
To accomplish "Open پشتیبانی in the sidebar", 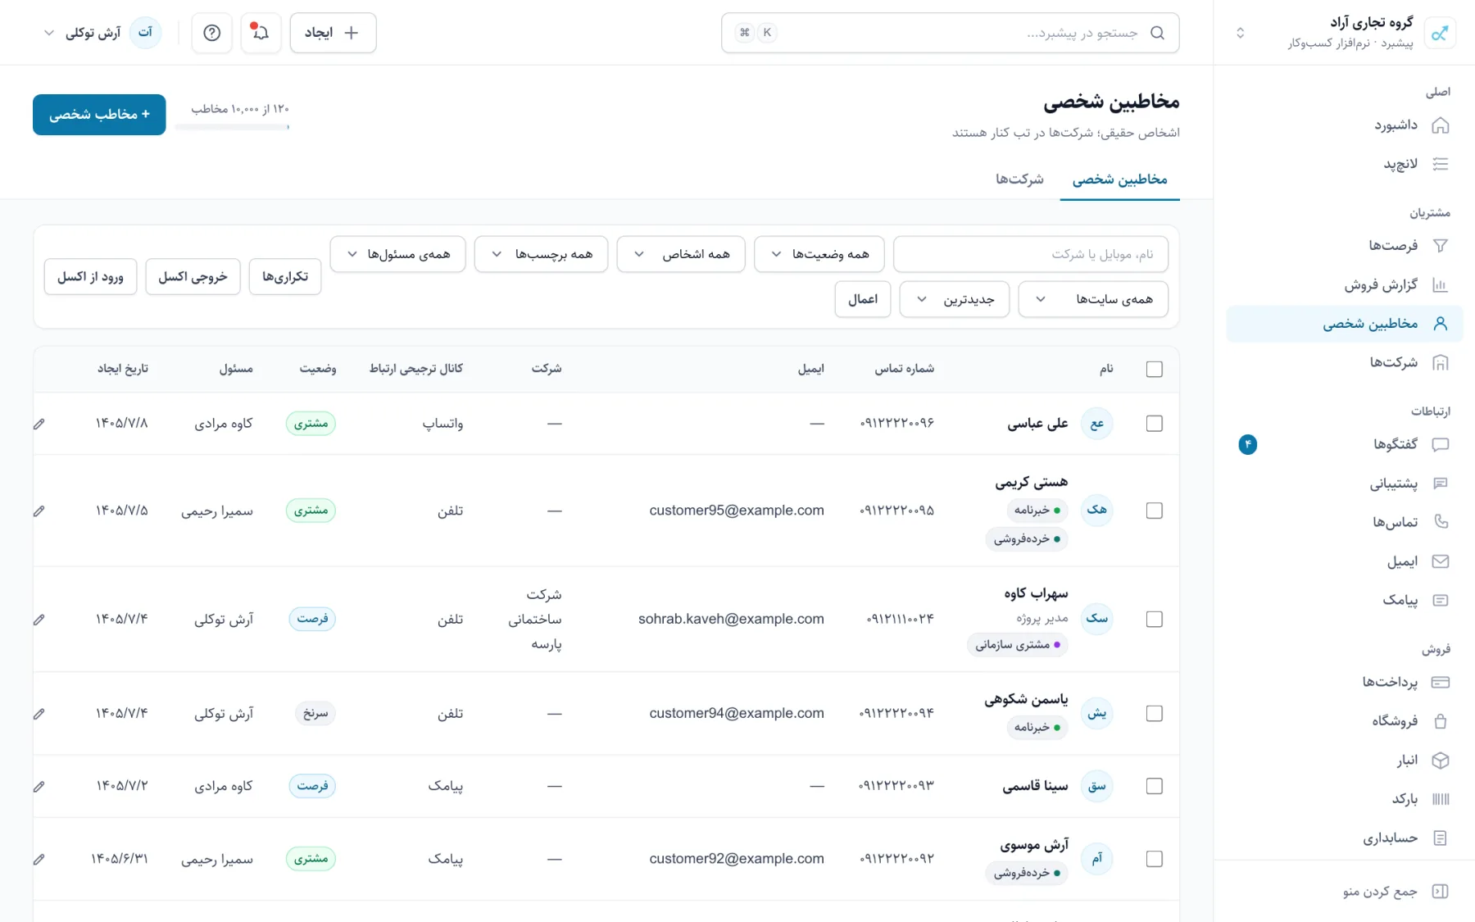I will point(1345,484).
